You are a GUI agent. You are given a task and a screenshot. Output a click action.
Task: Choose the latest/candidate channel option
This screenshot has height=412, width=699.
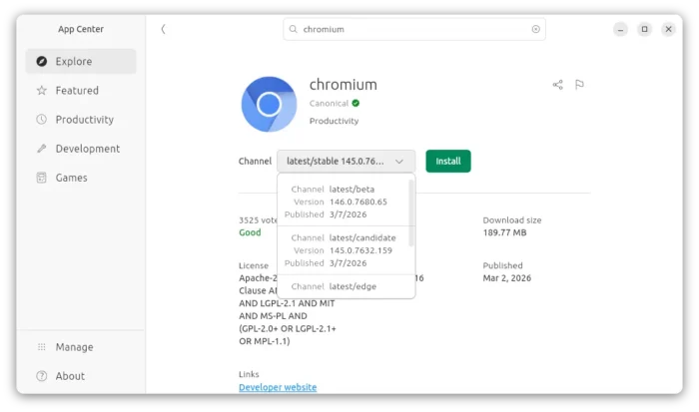pos(344,250)
